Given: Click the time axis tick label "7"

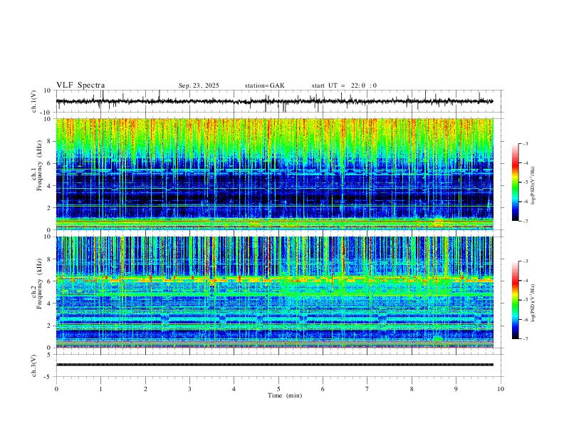Looking at the screenshot, I should coord(367,389).
